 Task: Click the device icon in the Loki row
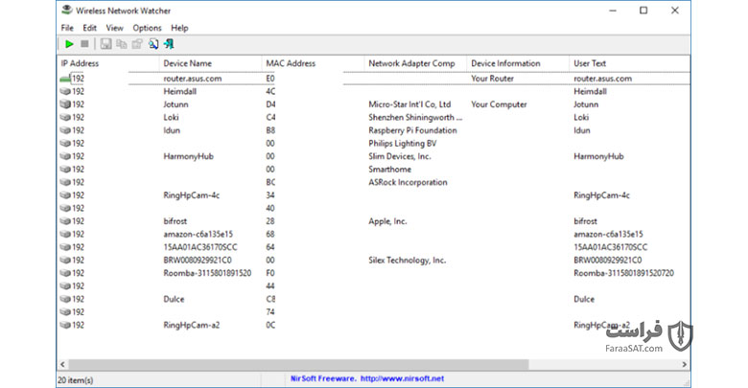pos(65,117)
